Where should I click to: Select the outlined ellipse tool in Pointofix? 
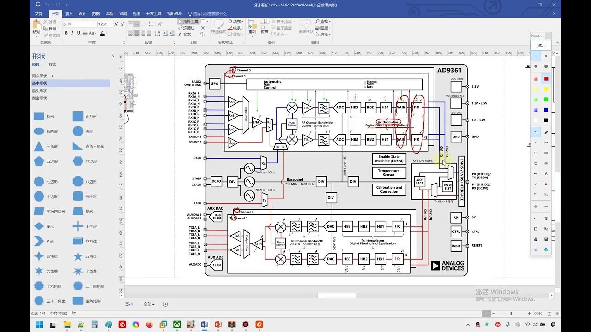(x=536, y=163)
